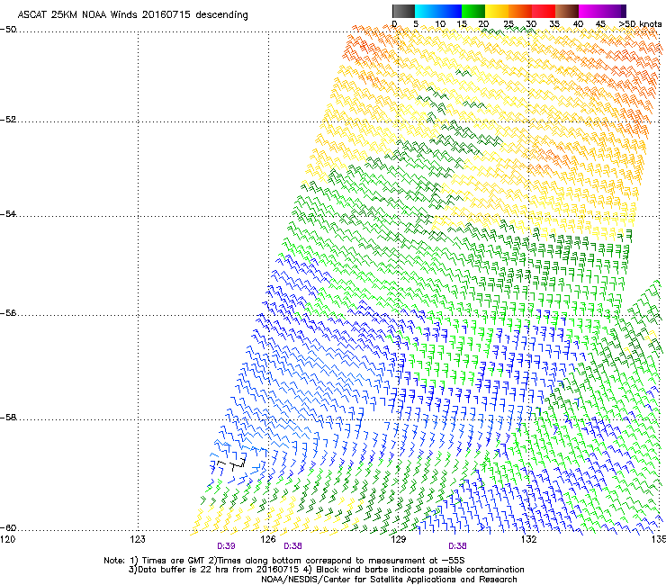Click the black contaminated wind barbs near -59 latitude
Viewport: 666px width, 585px height.
(x=231, y=463)
